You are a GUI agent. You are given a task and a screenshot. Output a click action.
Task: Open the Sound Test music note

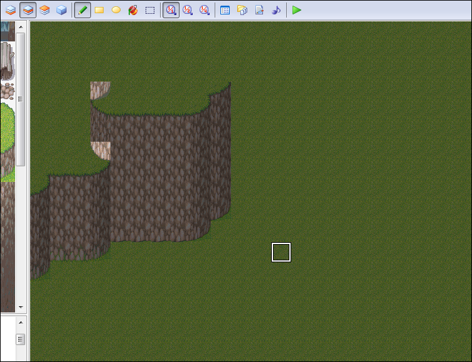tap(276, 10)
